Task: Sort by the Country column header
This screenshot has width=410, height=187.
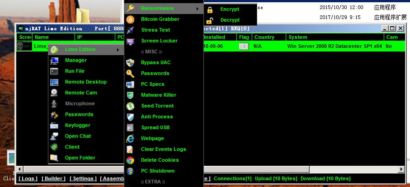Action: [x=269, y=37]
